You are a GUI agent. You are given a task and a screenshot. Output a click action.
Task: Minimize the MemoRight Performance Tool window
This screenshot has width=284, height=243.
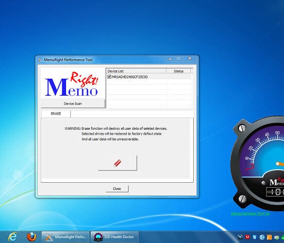click(x=170, y=59)
